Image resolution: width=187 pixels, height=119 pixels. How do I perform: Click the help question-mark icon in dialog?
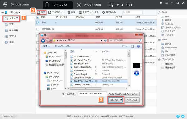138,46
